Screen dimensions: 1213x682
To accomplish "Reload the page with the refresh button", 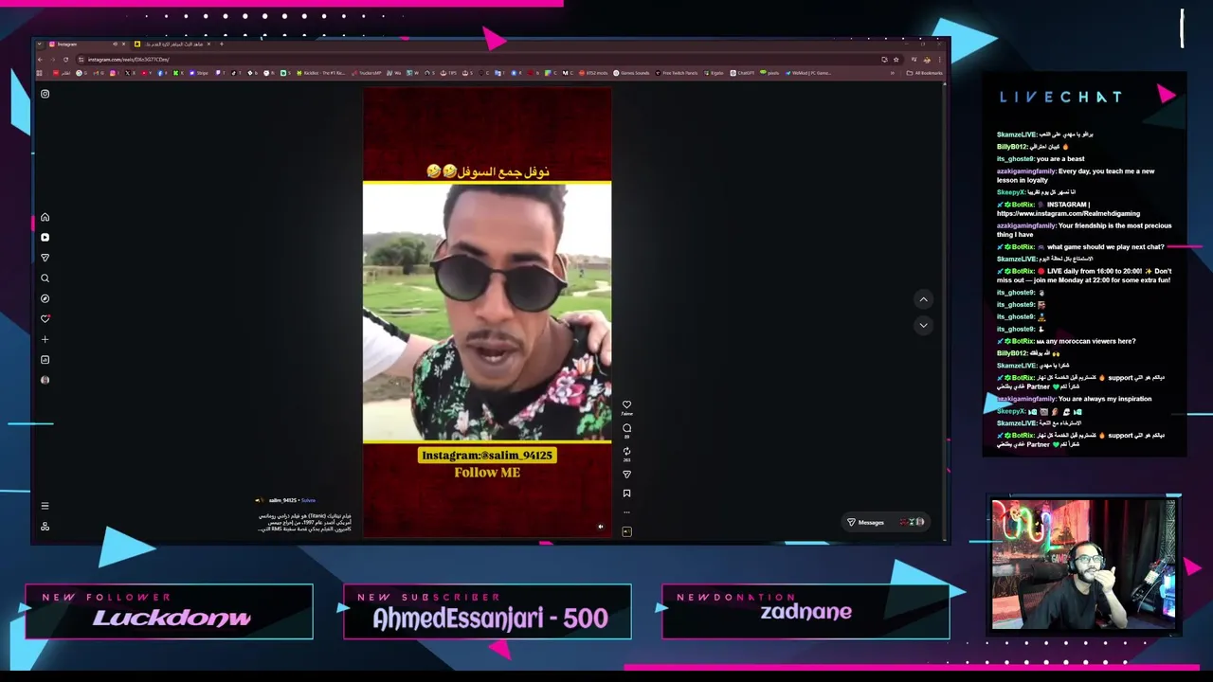I will click(65, 60).
